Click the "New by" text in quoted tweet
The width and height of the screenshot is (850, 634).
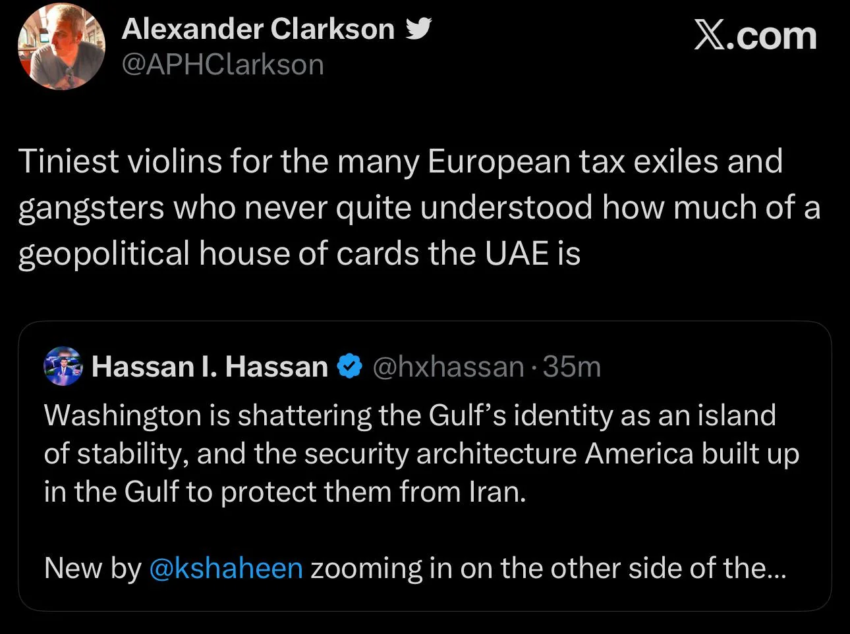click(92, 568)
